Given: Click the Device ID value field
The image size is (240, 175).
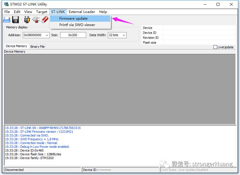Looking at the screenshot, I should 199,33.
